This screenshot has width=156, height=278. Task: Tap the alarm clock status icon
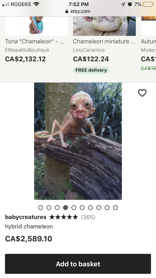(130, 4)
